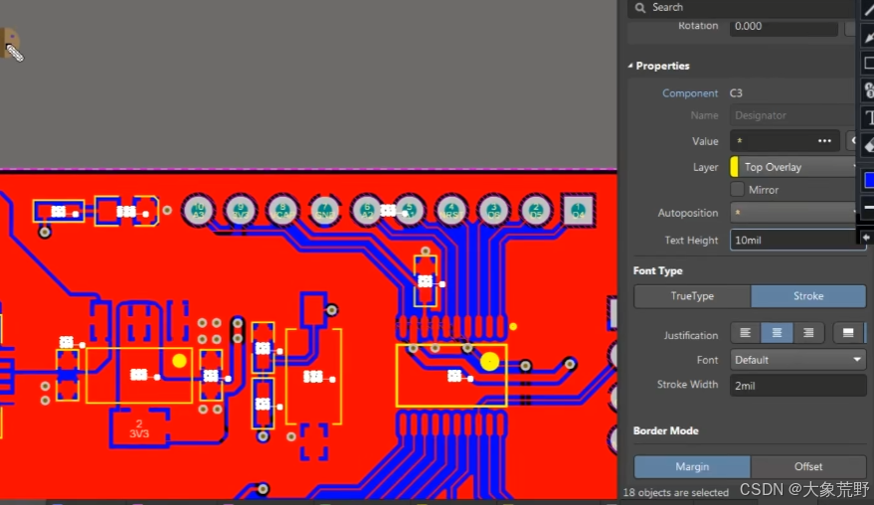Edit the Stroke Width 2mil field

click(797, 385)
